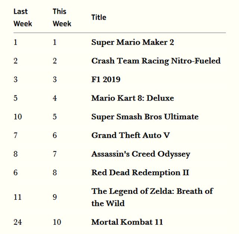The height and width of the screenshot is (234, 239).
Task: Select Assassin's Creed Odyssey title
Action: pyautogui.click(x=141, y=154)
